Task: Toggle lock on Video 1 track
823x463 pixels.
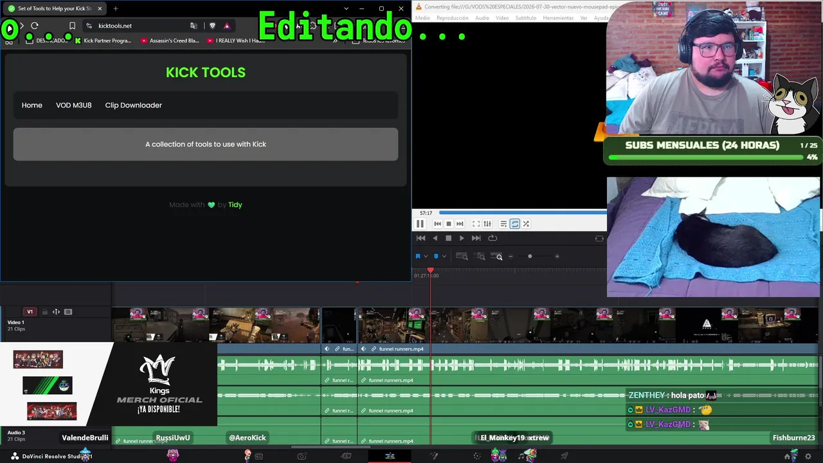Action: pyautogui.click(x=44, y=312)
